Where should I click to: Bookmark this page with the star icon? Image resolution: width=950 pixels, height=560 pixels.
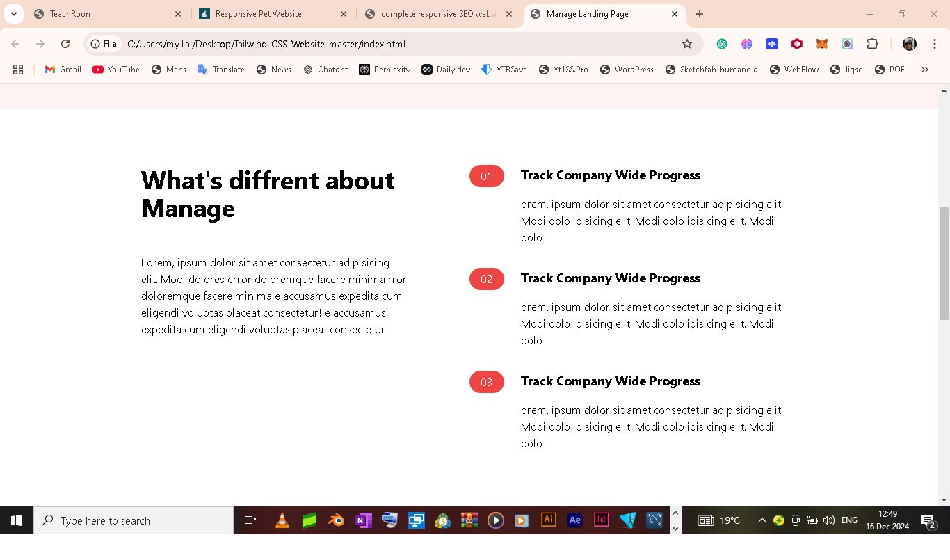(687, 44)
